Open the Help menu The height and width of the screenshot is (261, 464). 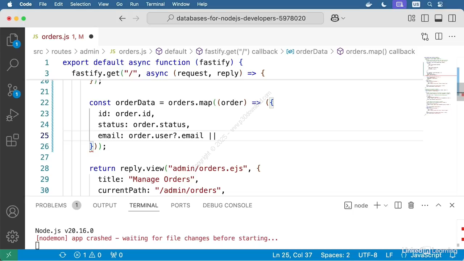202,4
